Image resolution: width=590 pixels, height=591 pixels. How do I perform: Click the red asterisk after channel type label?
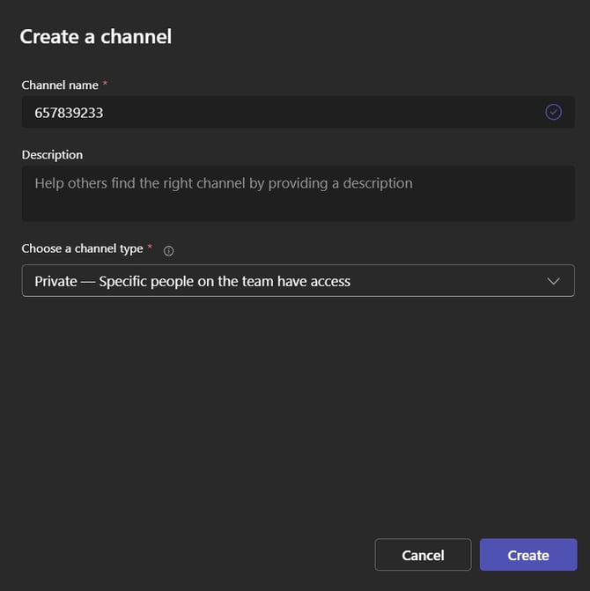(150, 248)
